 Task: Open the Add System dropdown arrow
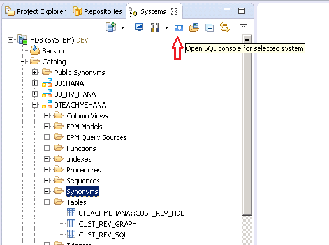(122, 27)
